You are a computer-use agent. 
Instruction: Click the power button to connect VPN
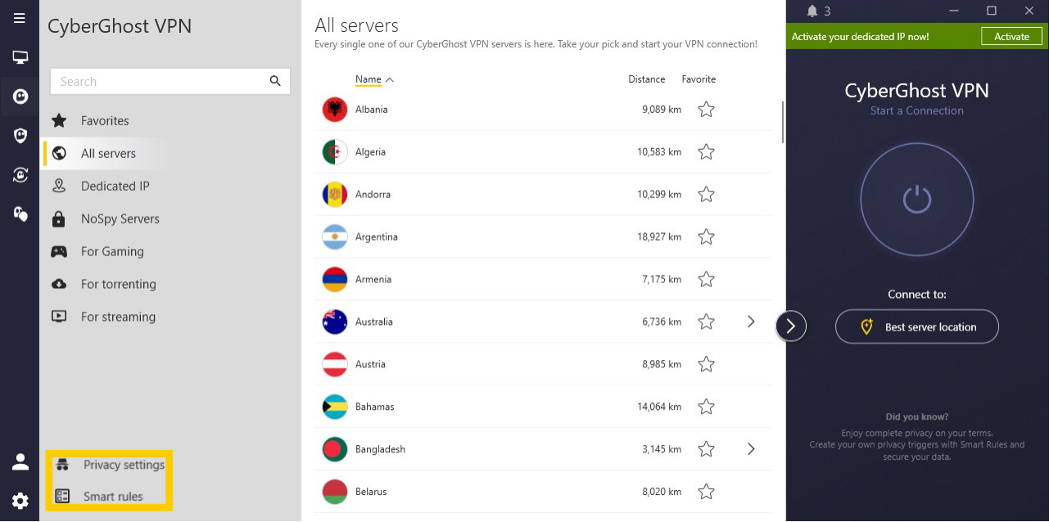tap(917, 200)
